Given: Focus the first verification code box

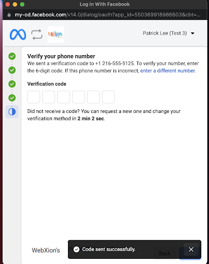Looking at the screenshot, I should click(x=33, y=97).
